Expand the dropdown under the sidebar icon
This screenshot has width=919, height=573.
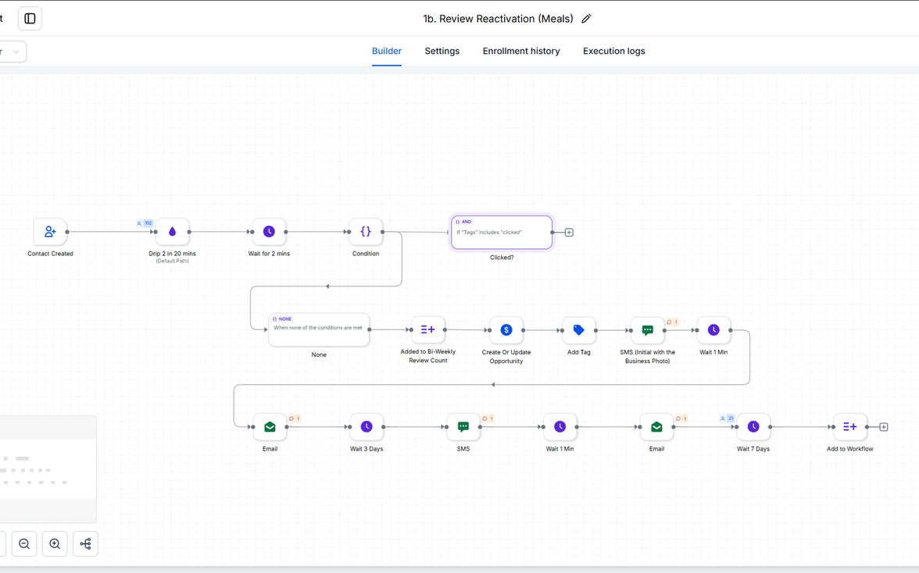pos(13,52)
